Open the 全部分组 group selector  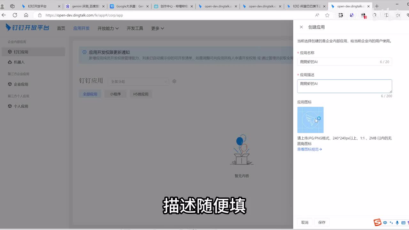(x=139, y=81)
